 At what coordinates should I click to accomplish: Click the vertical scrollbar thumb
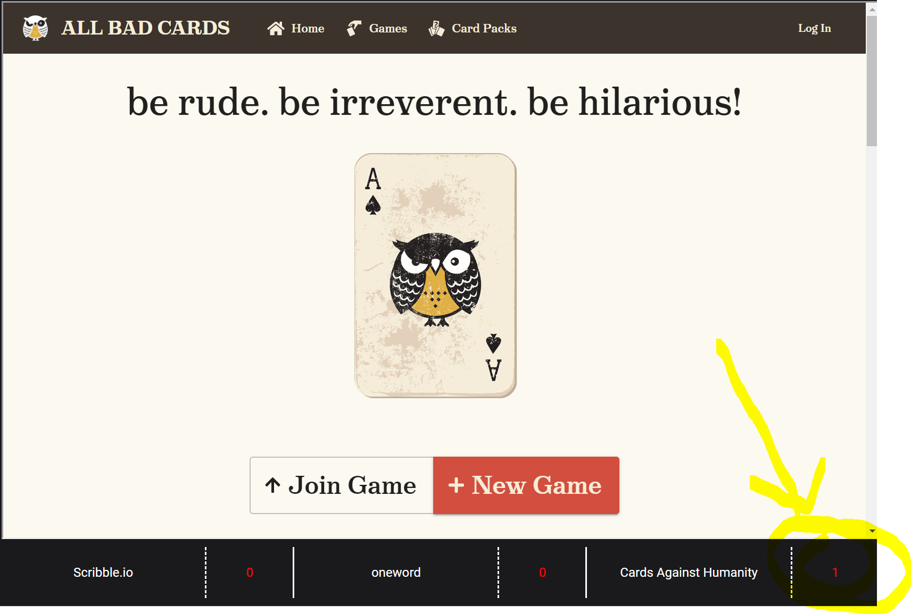click(872, 81)
